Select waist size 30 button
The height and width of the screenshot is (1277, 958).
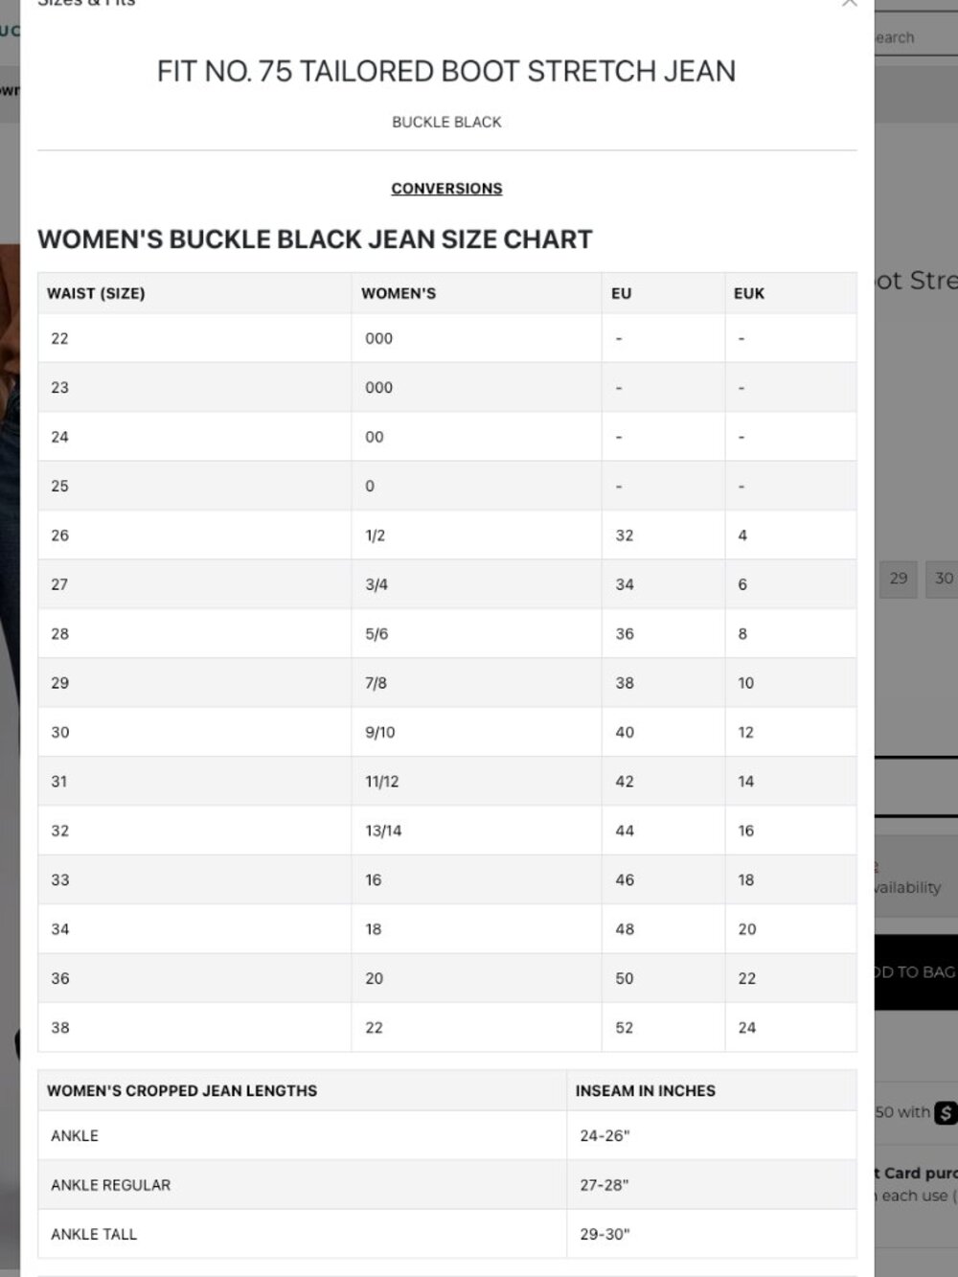point(943,579)
